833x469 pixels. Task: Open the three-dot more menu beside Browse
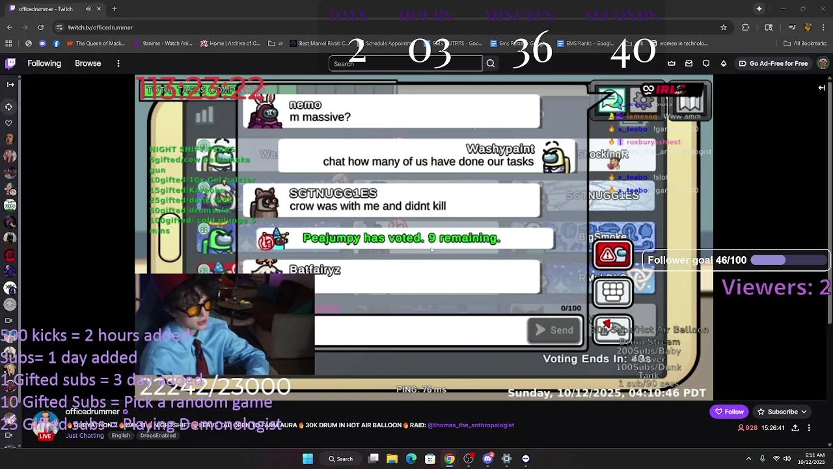[x=118, y=63]
